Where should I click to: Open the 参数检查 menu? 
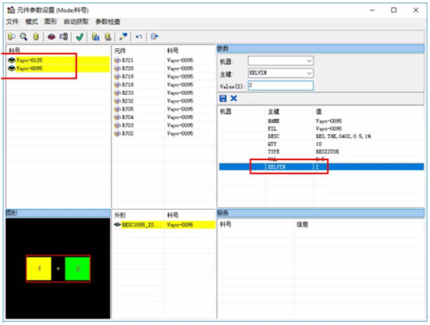[107, 21]
